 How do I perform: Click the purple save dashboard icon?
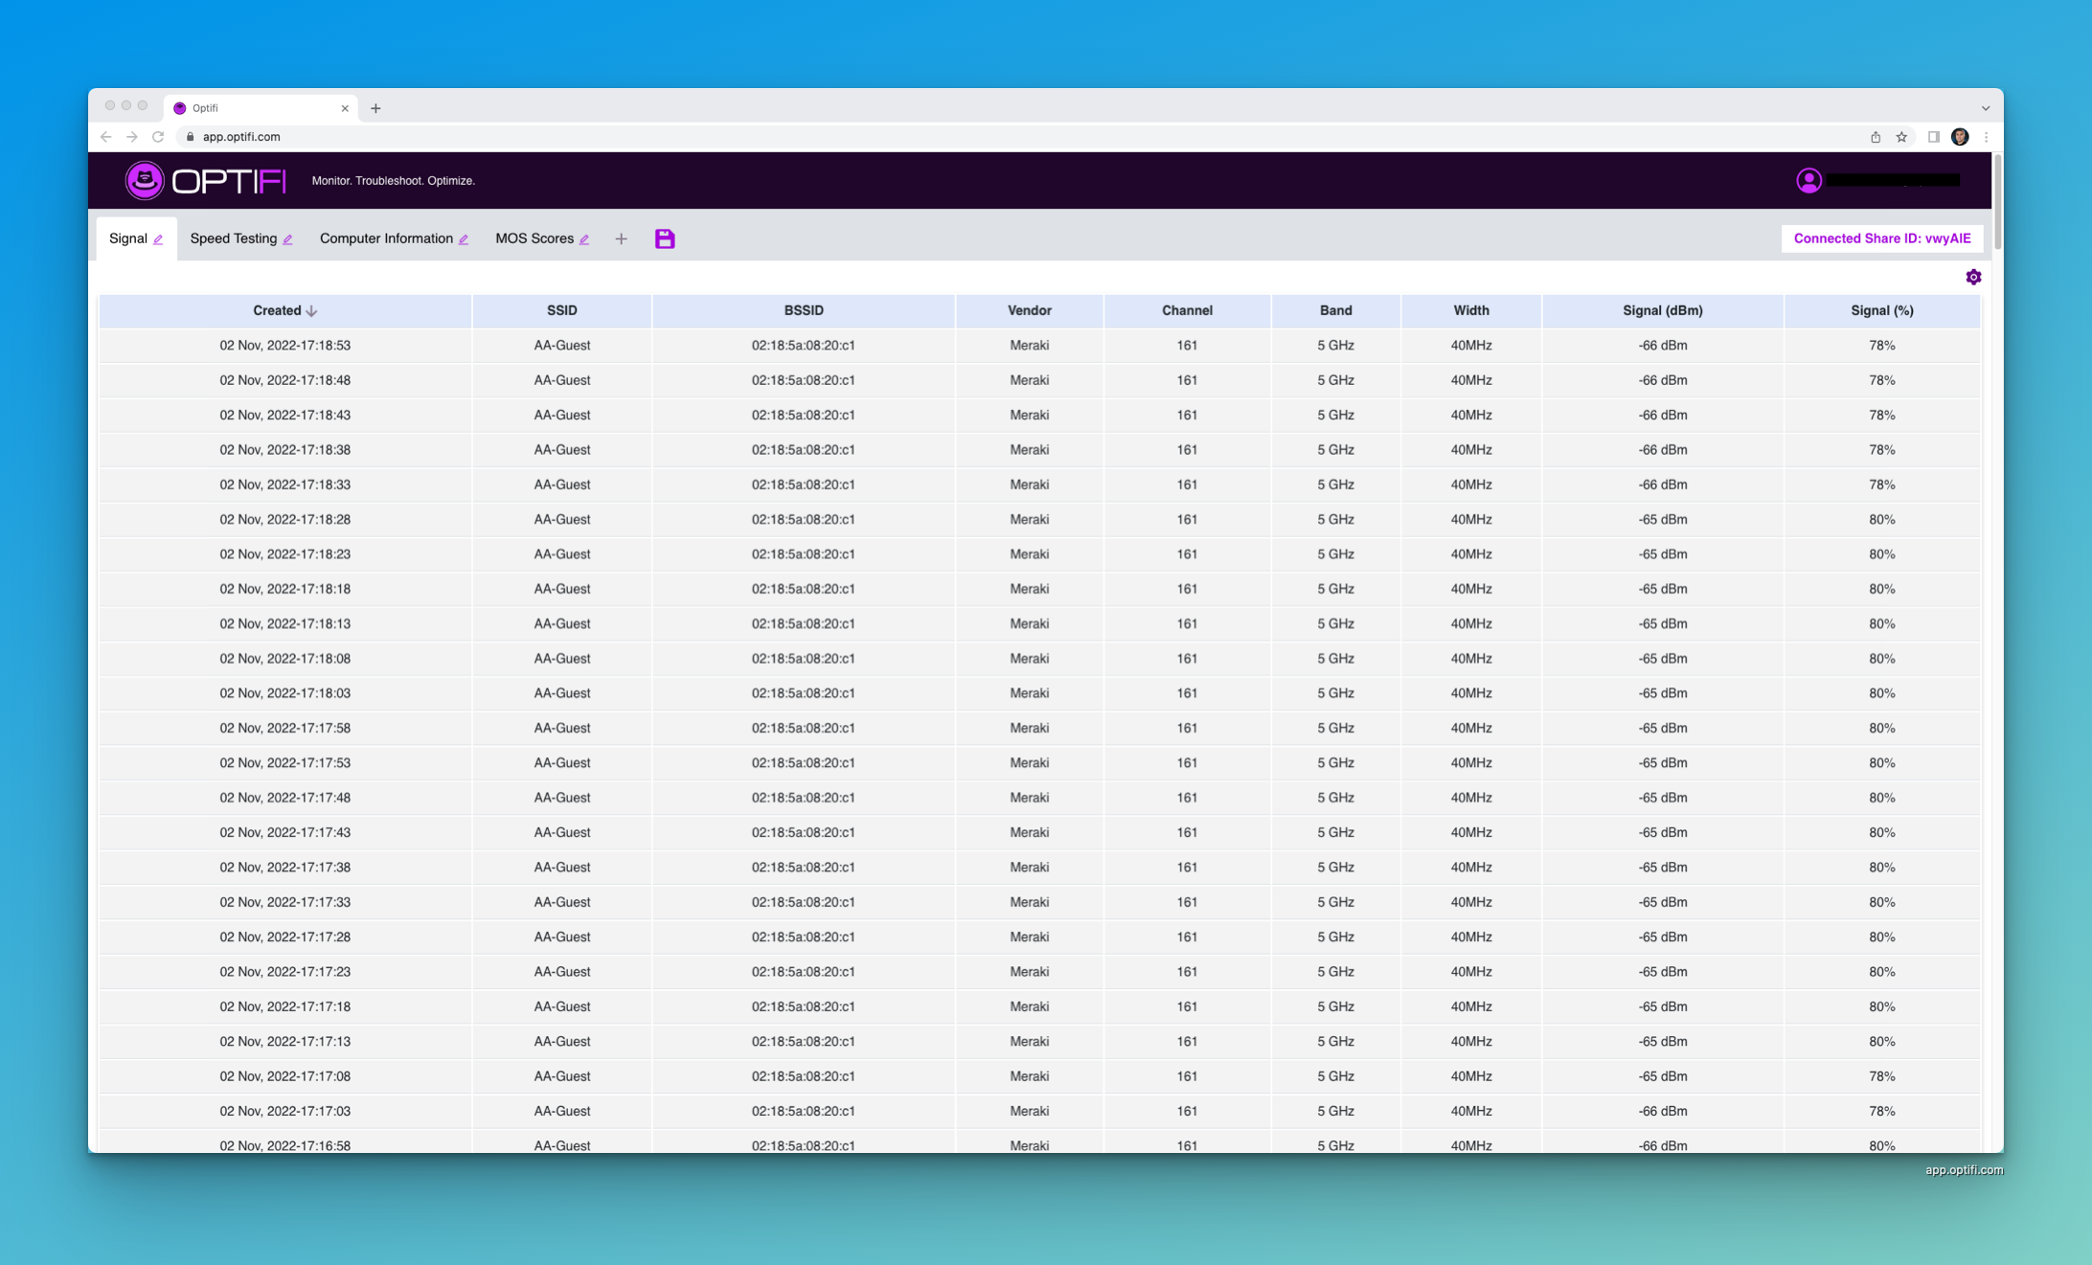point(665,238)
